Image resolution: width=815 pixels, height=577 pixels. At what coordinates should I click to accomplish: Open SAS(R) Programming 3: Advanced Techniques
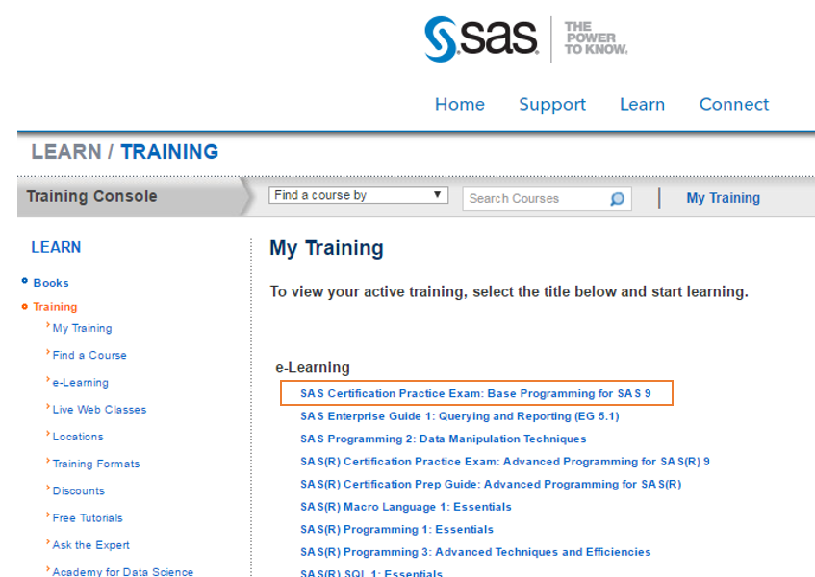coord(475,552)
